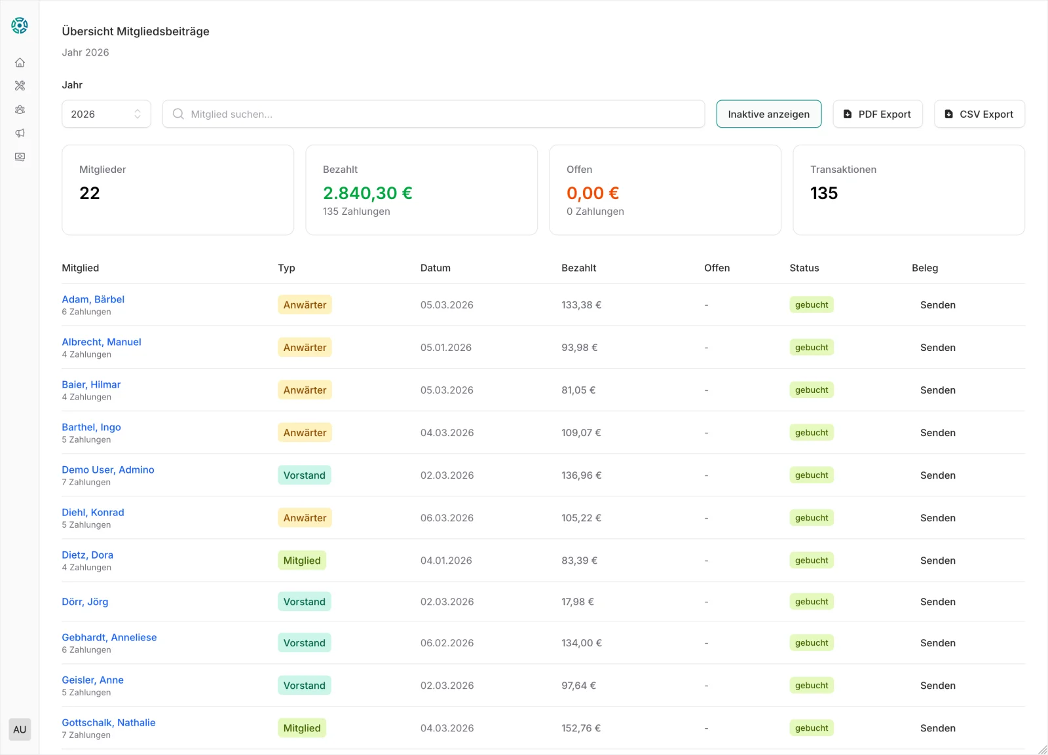Open the money finance icon in sidebar
1048x755 pixels.
click(x=20, y=157)
